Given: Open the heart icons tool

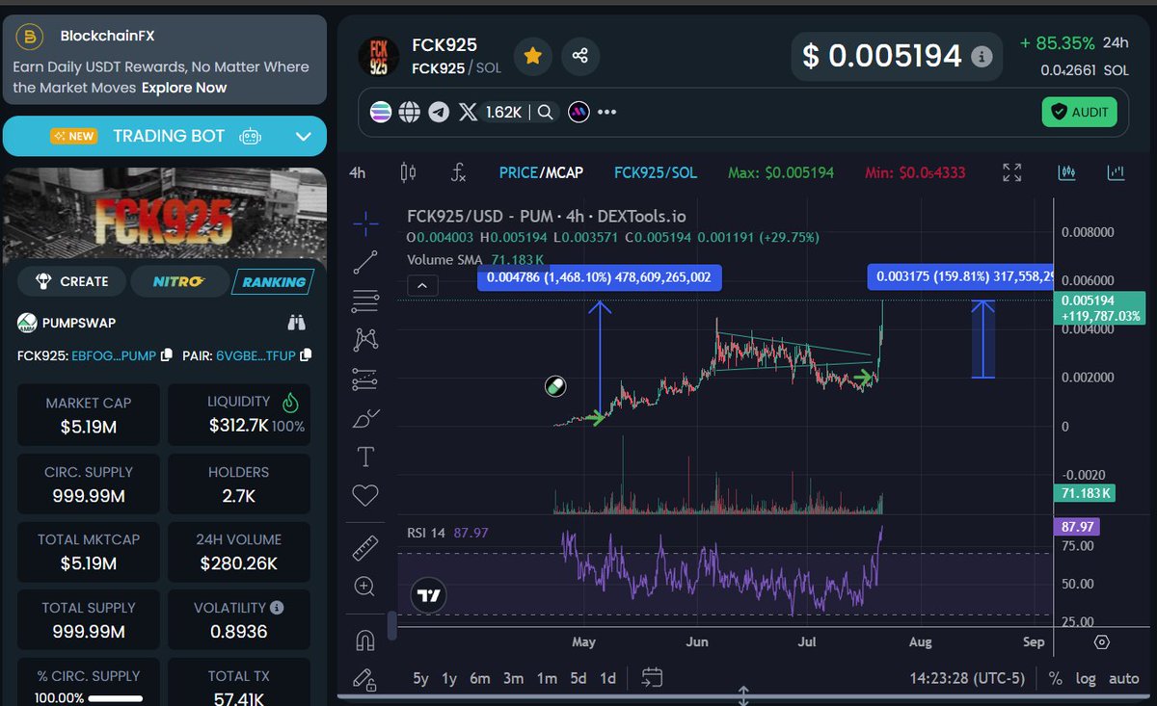Looking at the screenshot, I should coord(365,496).
